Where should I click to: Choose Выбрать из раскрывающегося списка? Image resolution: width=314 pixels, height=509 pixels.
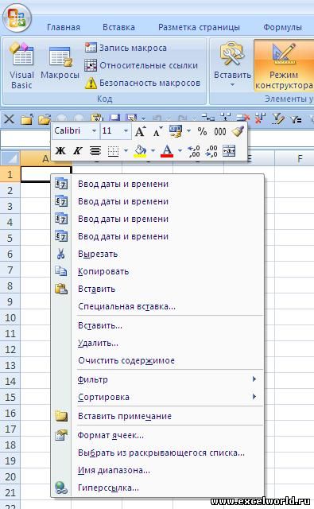point(157,453)
